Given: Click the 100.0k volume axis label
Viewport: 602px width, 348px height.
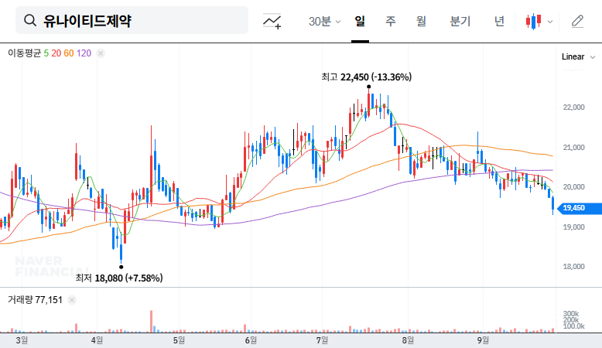Looking at the screenshot, I should pos(573,326).
